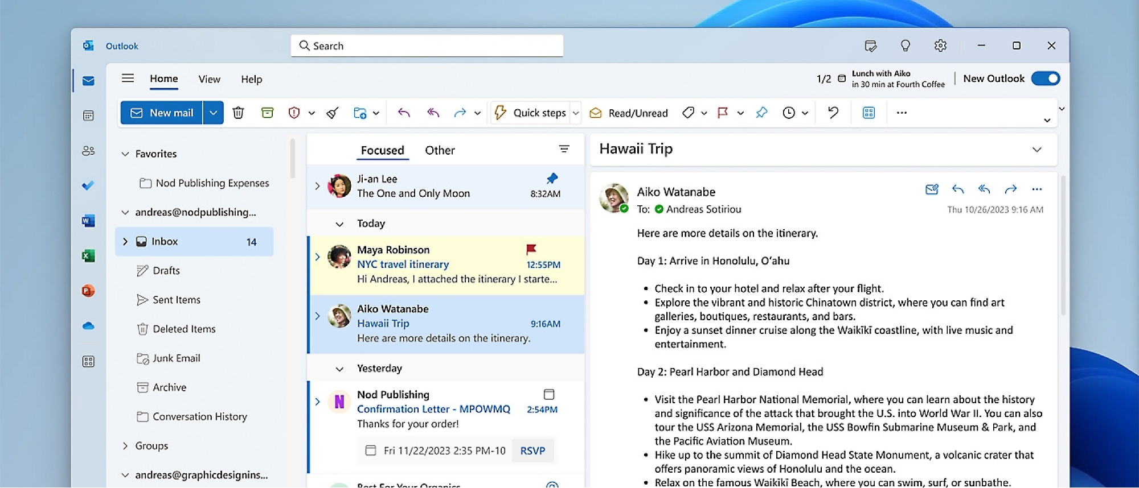
Task: Open the New mail dropdown arrow
Action: (x=213, y=113)
